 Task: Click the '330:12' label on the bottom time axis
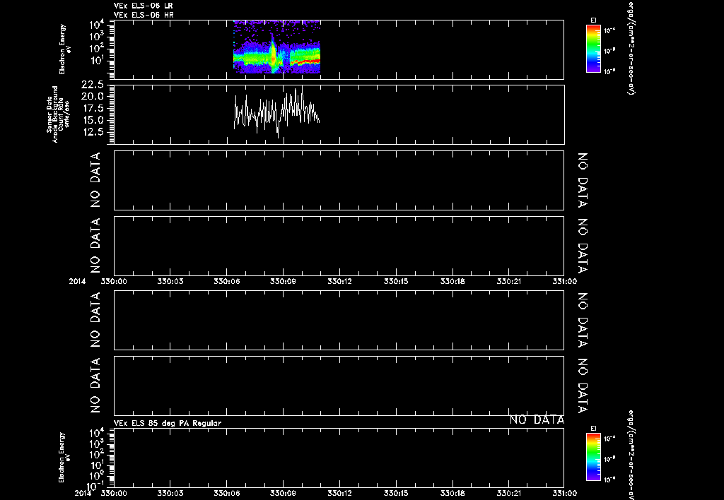[340, 493]
